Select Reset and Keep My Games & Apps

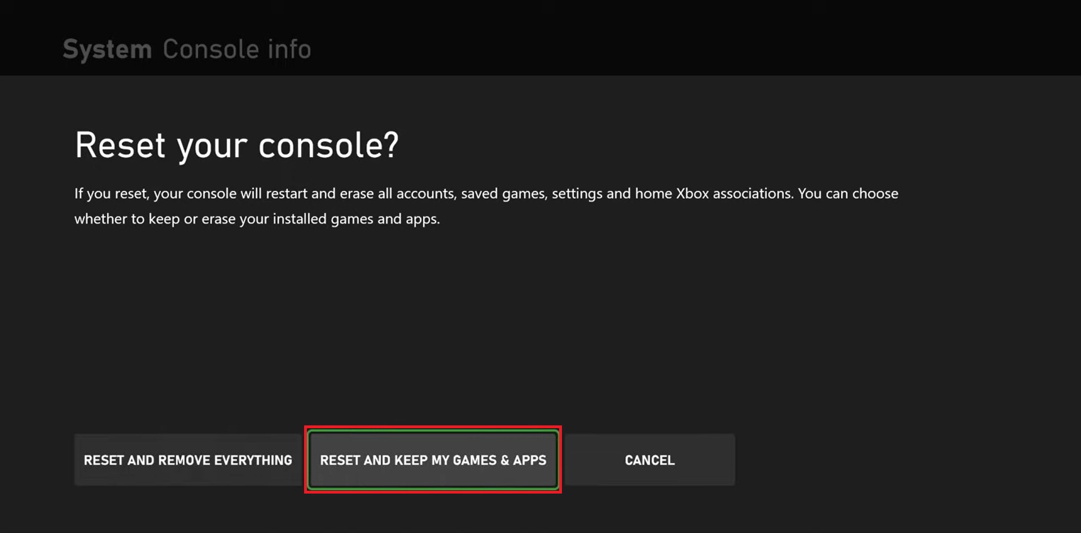433,460
